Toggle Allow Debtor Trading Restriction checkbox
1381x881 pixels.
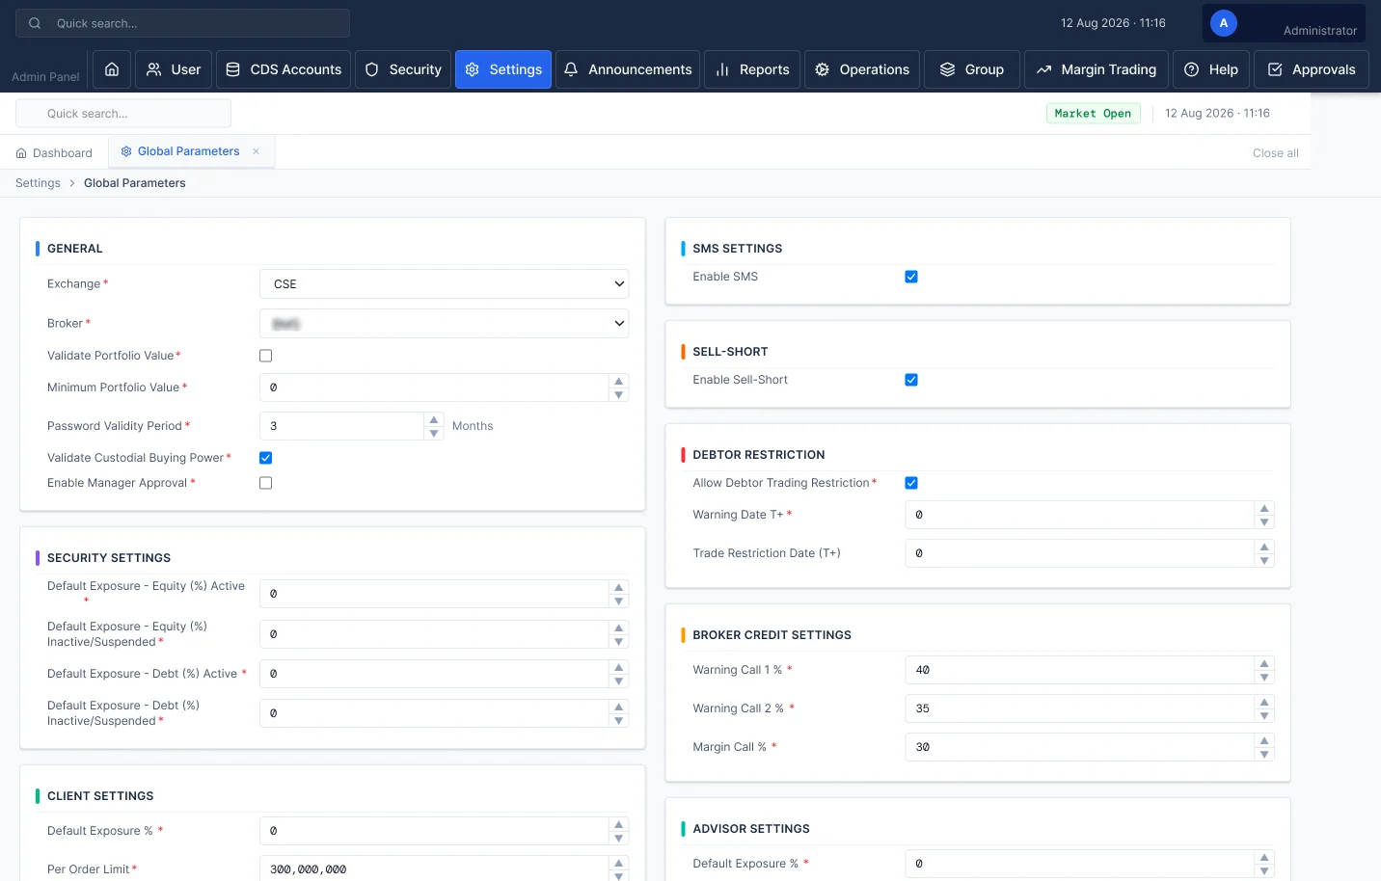[x=911, y=483]
